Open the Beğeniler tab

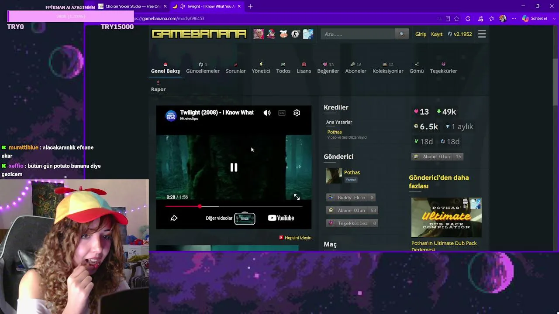[328, 68]
